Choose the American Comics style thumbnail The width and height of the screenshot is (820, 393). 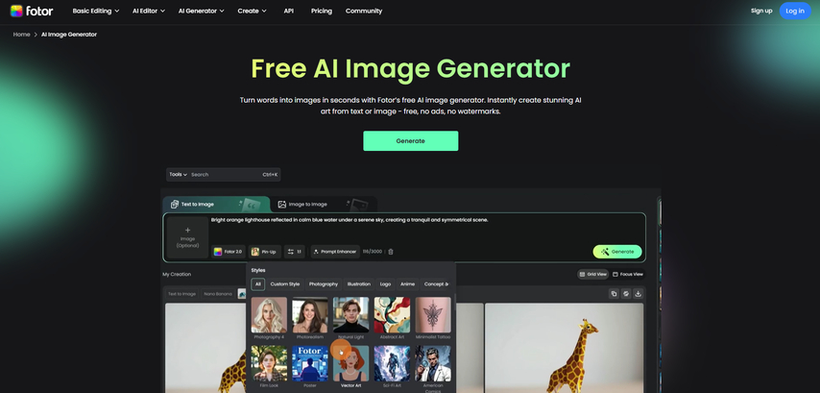click(433, 364)
